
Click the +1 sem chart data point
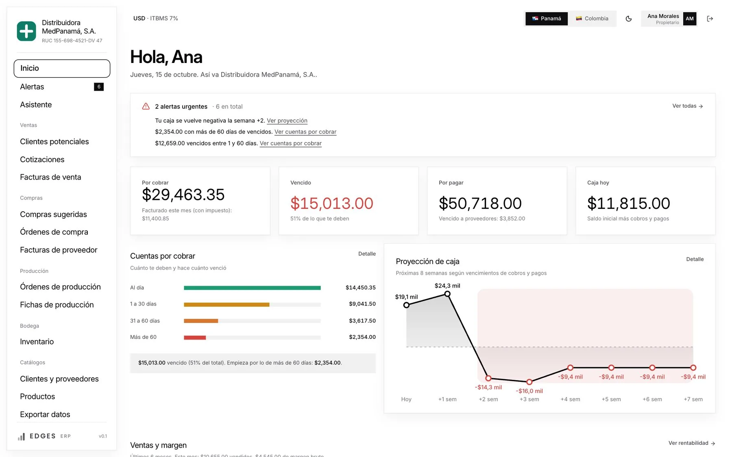click(447, 294)
